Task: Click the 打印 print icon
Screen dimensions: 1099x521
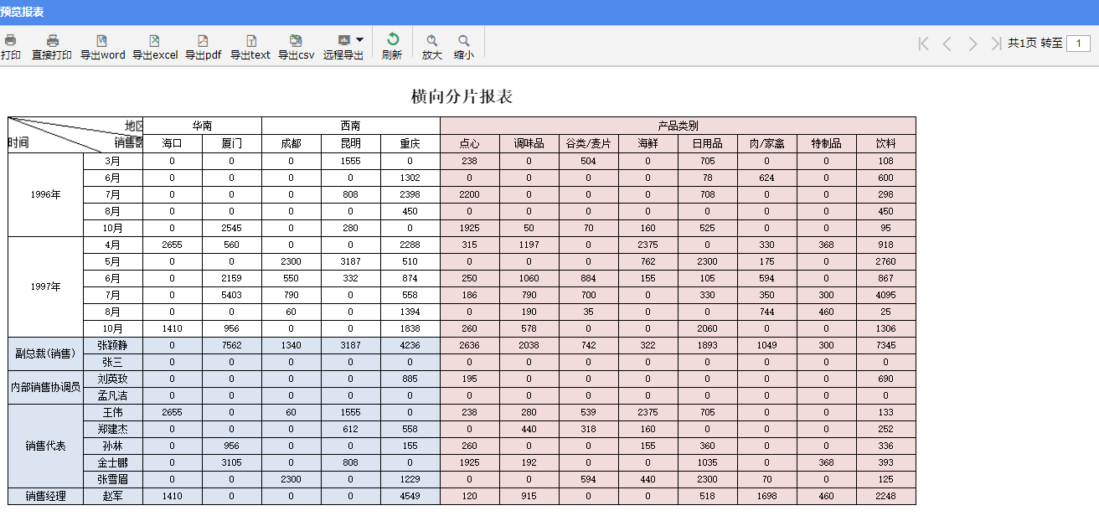Action: 11,41
